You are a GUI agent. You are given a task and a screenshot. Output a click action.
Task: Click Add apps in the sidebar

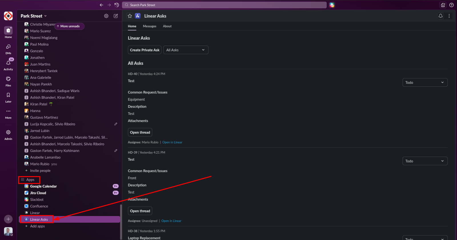coord(37,226)
